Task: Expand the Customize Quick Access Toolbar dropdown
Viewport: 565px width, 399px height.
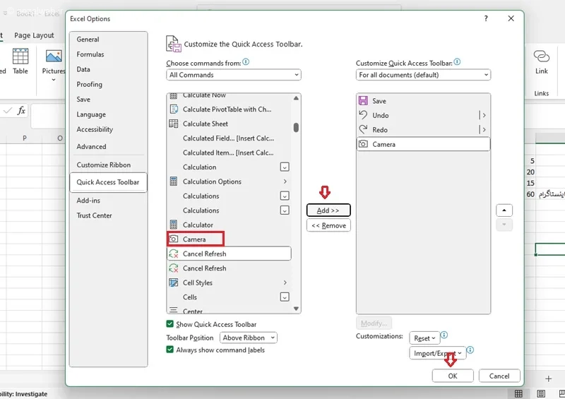Action: click(x=422, y=75)
